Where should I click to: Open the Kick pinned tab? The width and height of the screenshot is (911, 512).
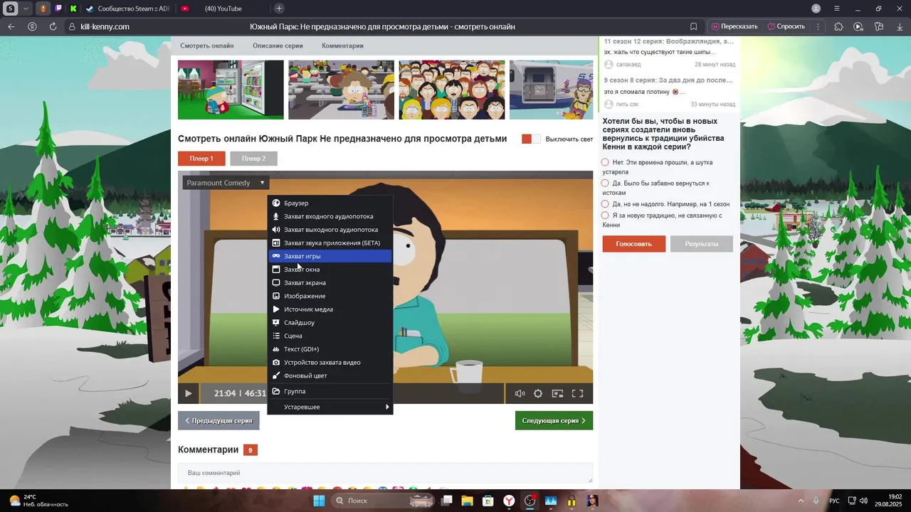click(73, 9)
